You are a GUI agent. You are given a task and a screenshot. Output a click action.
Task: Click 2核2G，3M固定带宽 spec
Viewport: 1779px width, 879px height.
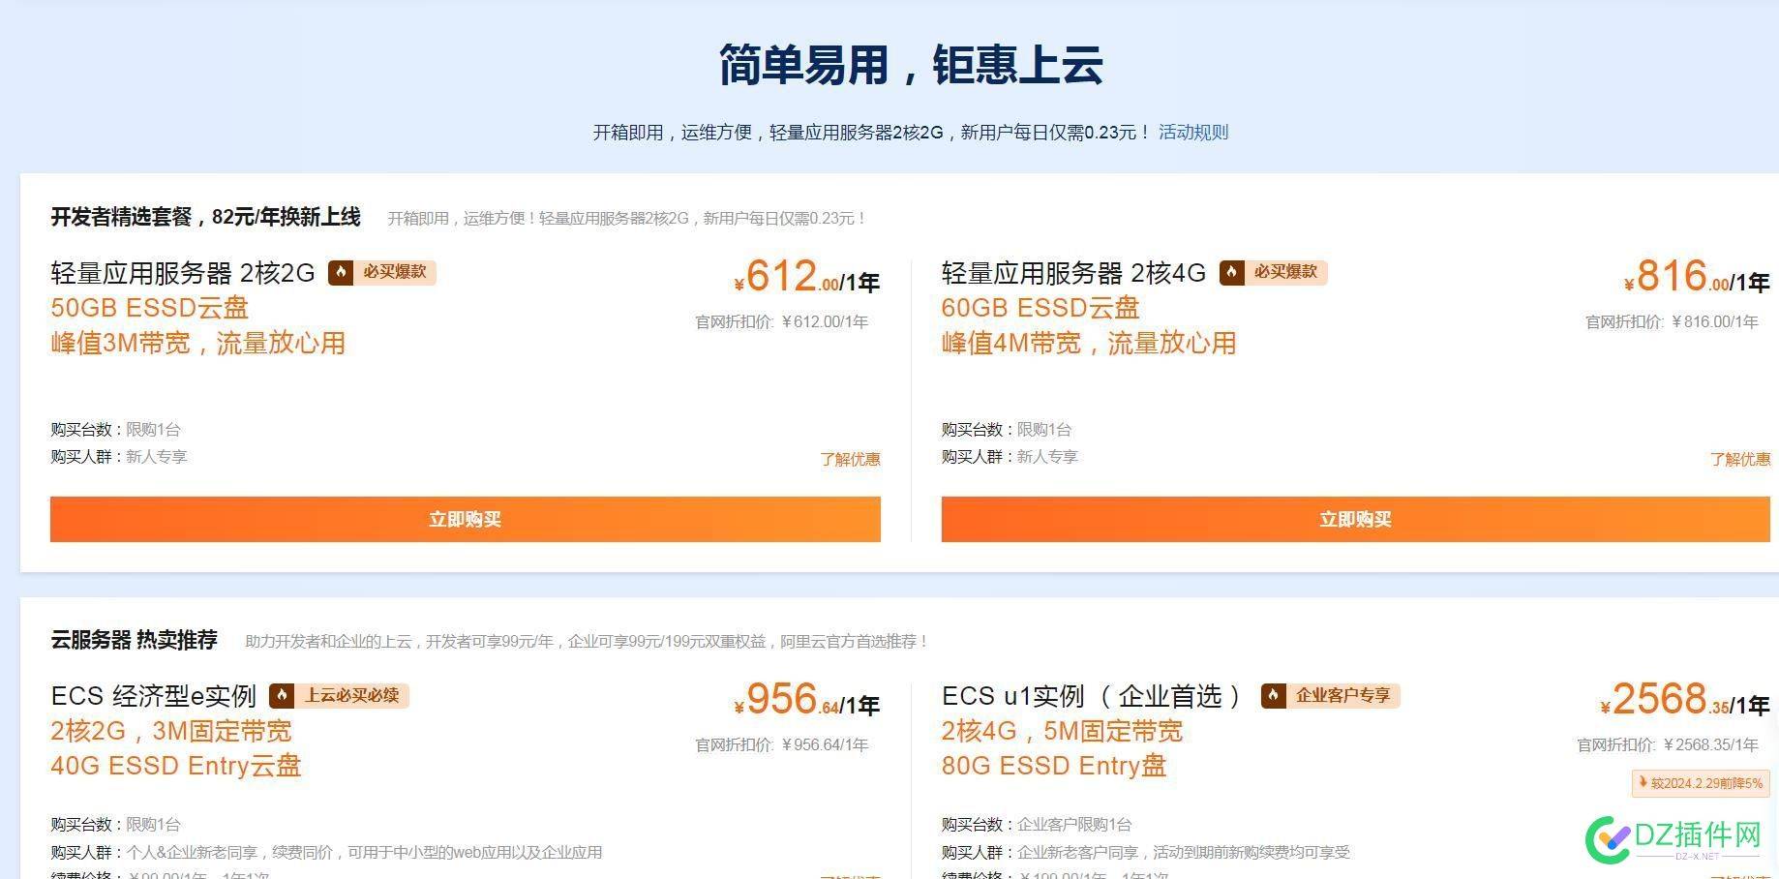coord(171,731)
